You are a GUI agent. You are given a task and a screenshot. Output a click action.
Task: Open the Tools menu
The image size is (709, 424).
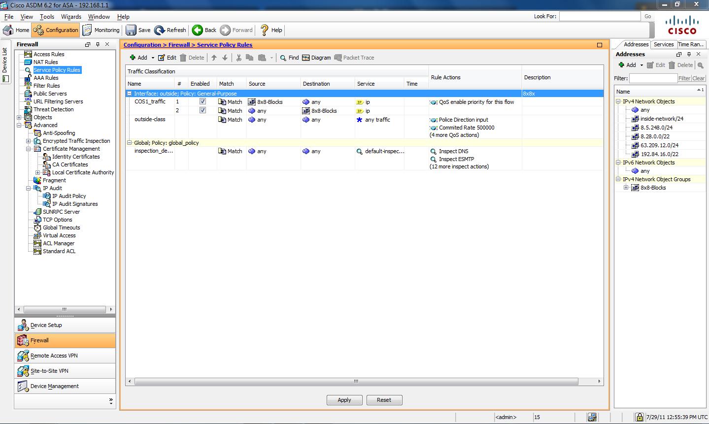pyautogui.click(x=47, y=17)
